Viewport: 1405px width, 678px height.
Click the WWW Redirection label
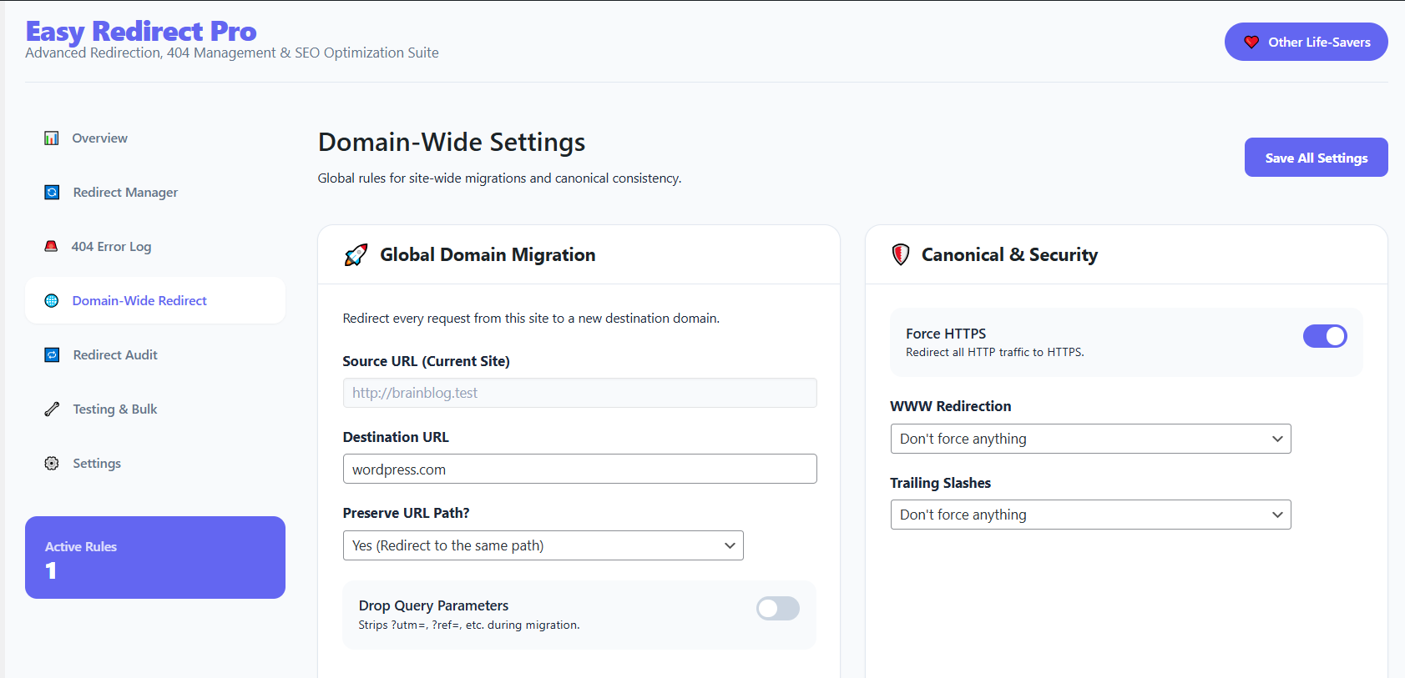coord(951,406)
